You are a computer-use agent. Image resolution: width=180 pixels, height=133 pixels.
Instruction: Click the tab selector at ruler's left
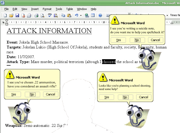3,23
